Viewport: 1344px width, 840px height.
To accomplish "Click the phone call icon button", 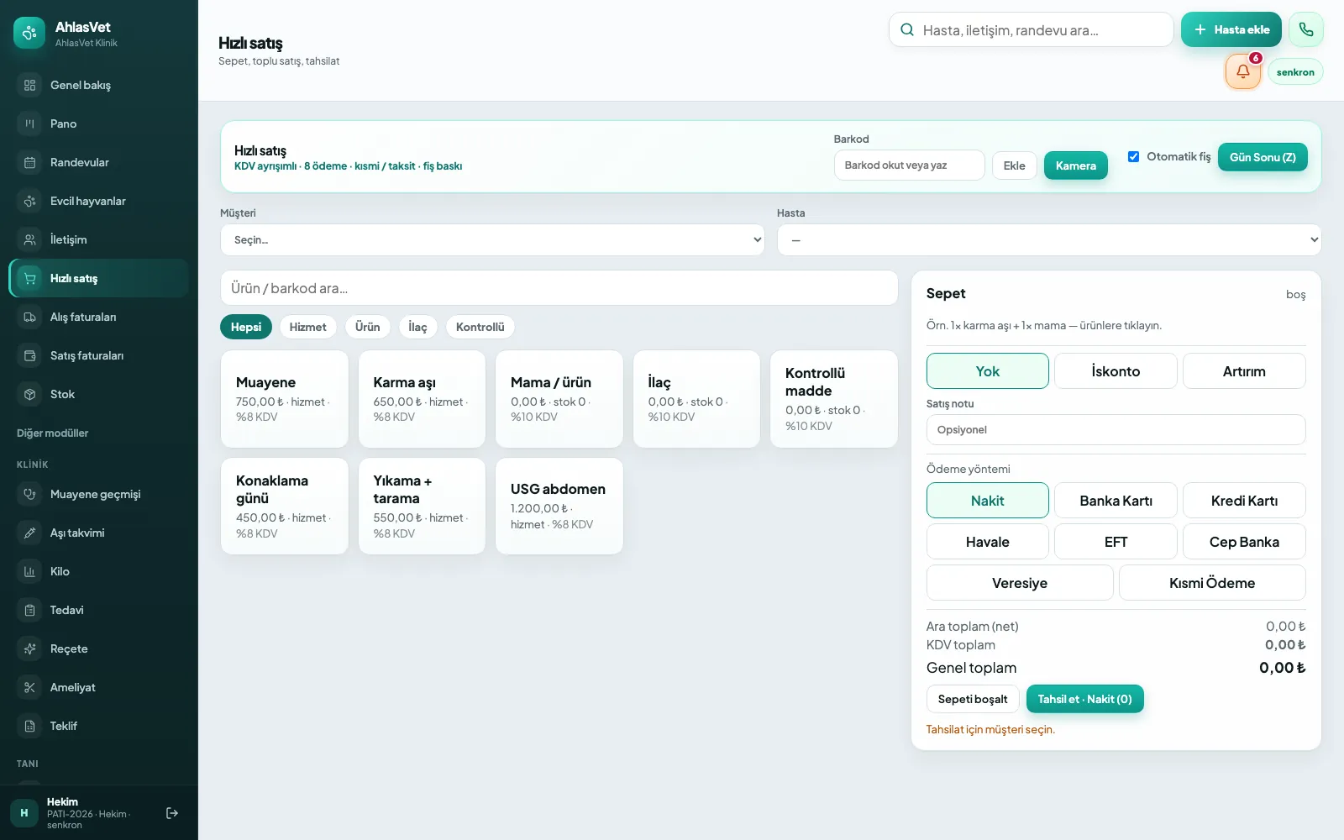I will point(1305,29).
